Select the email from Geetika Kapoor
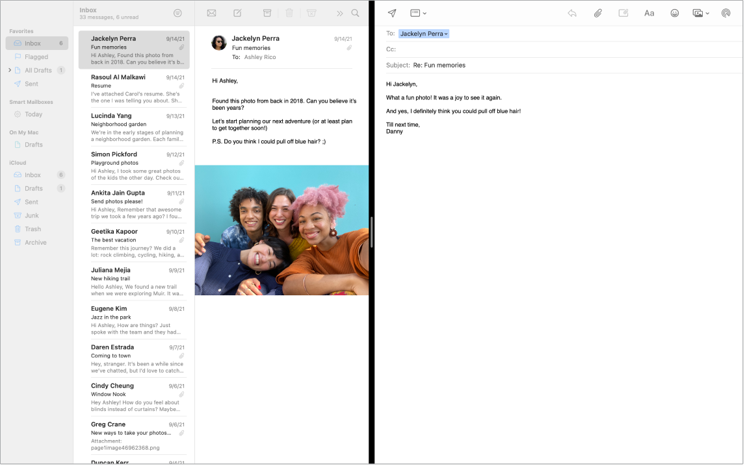Viewport: 745px width, 466px height. point(137,243)
